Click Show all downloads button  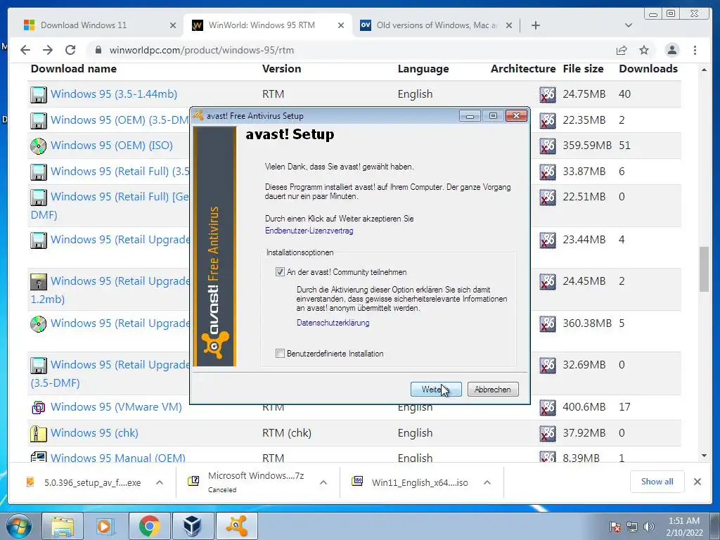coord(657,482)
